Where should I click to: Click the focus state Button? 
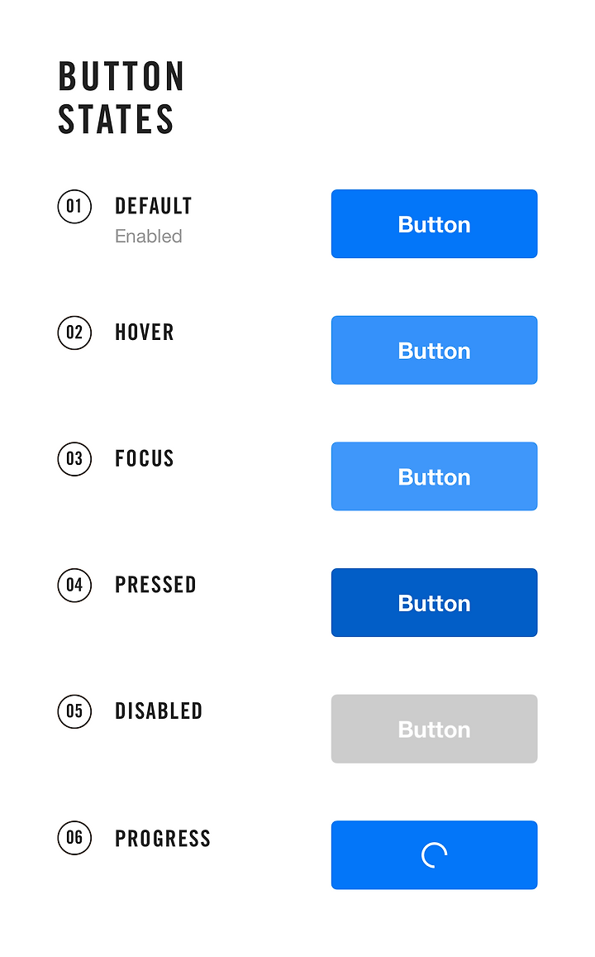click(x=434, y=476)
